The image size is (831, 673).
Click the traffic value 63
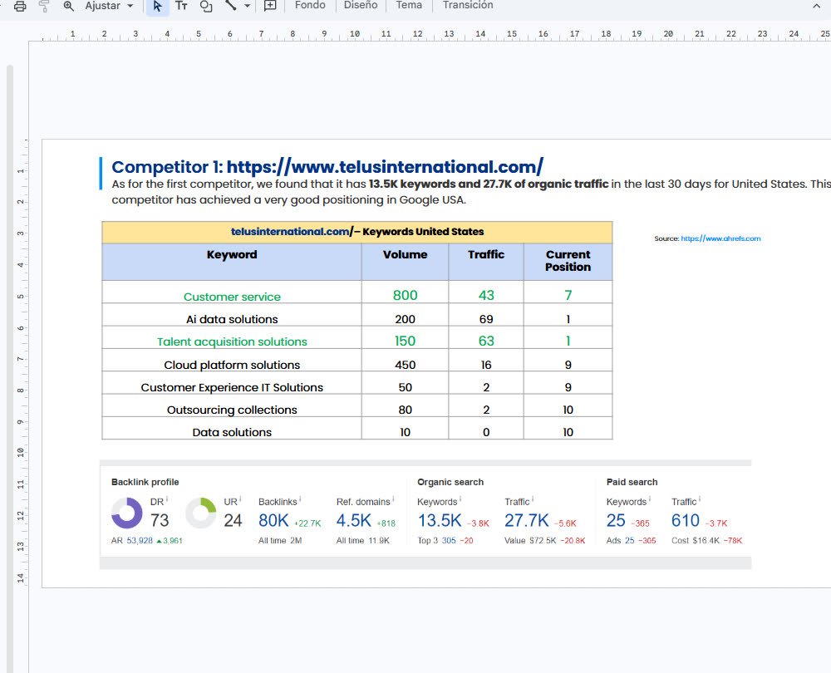[x=486, y=341]
